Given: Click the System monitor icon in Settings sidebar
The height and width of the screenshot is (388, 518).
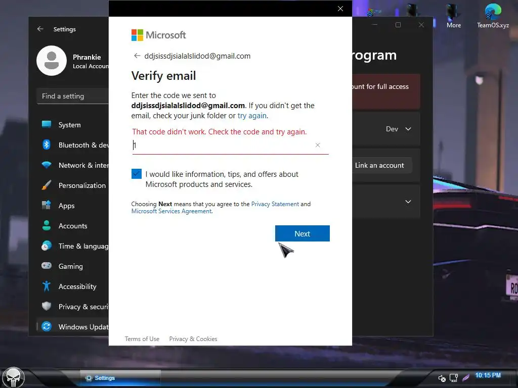Looking at the screenshot, I should (47, 124).
